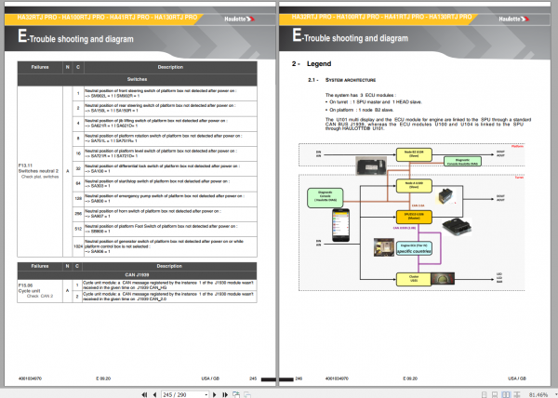Click the platform node module photo
The width and height of the screenshot is (558, 398).
pos(371,166)
